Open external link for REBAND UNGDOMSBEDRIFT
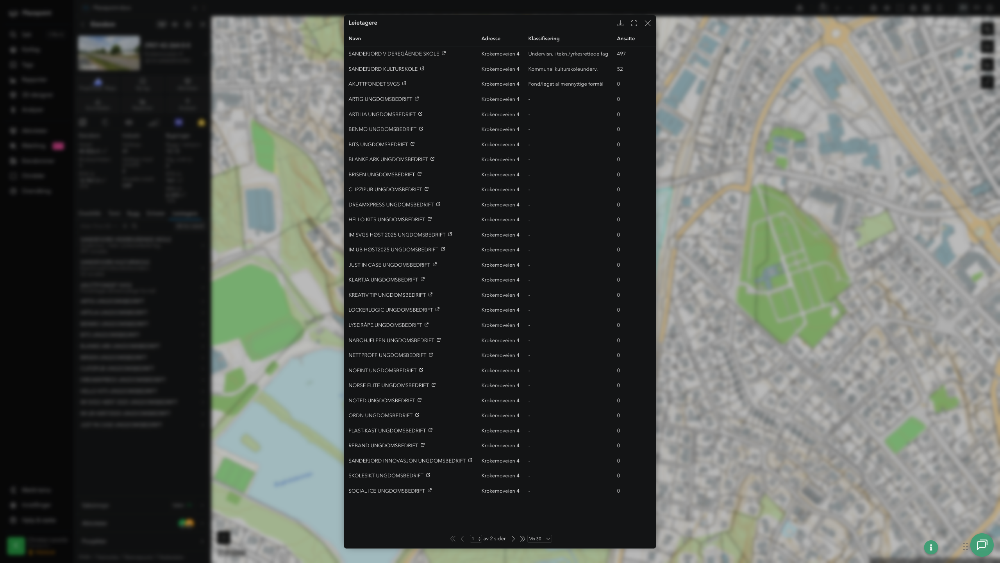1000x563 pixels. point(423,445)
